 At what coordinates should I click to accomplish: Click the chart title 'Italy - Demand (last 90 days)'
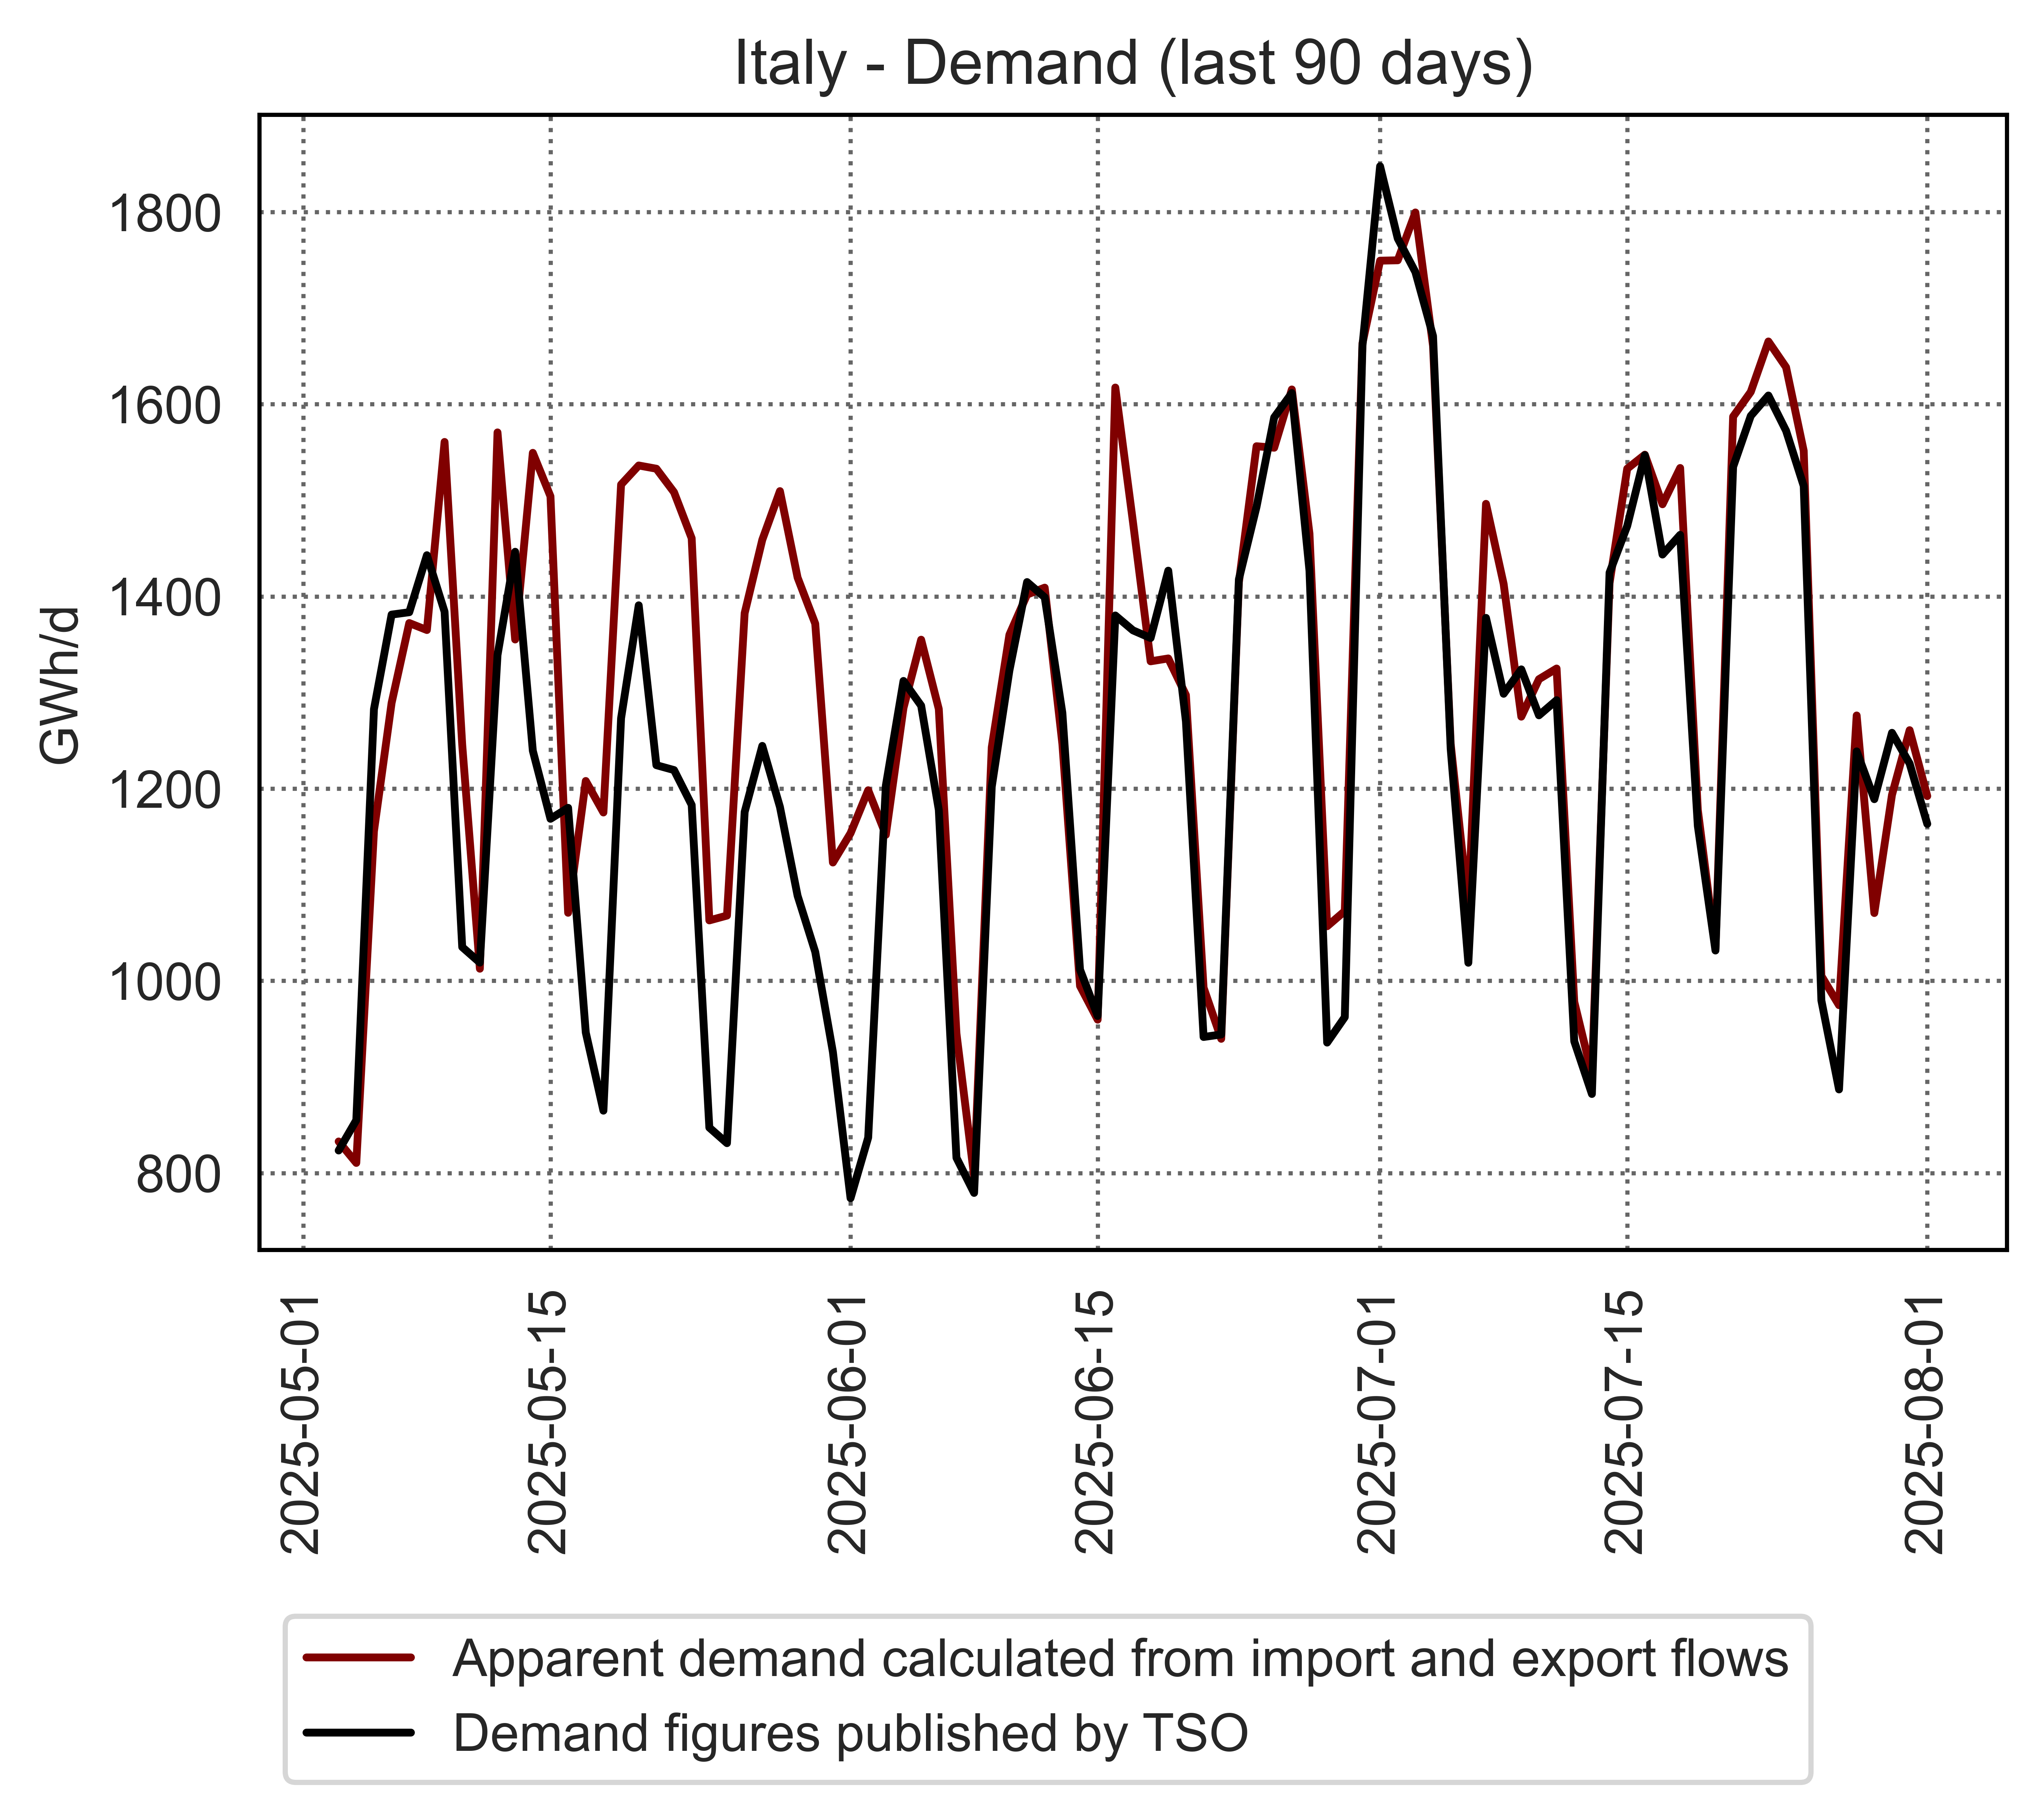click(1133, 64)
